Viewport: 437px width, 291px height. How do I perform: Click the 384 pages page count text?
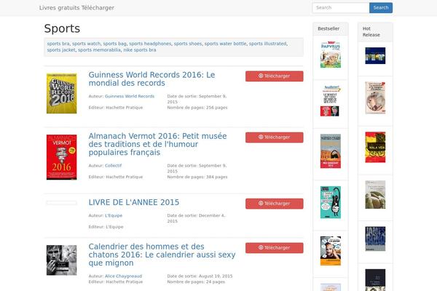point(197,177)
